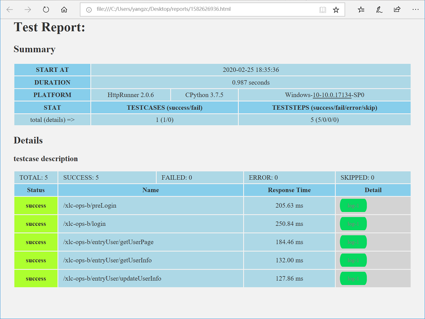Open log-1 for entryUser/getUserInfo
The width and height of the screenshot is (425, 319).
point(353,261)
